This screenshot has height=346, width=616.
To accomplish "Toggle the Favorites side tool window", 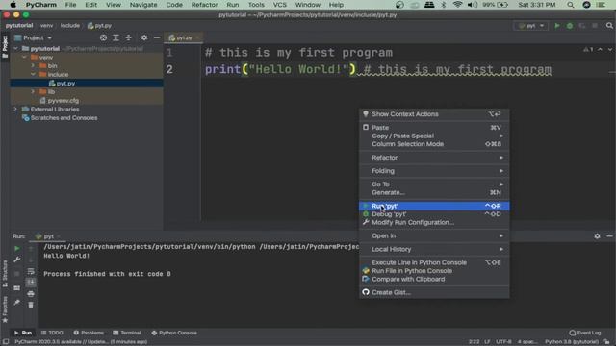I will pos(5,309).
